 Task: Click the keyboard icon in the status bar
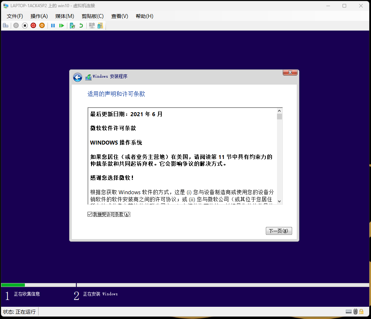(349, 311)
